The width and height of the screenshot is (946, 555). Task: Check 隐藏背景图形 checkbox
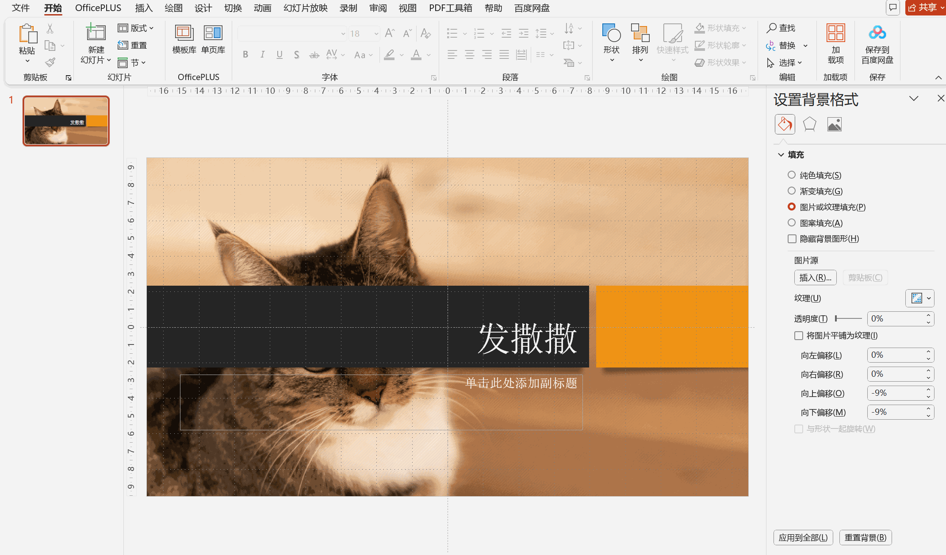[792, 239]
